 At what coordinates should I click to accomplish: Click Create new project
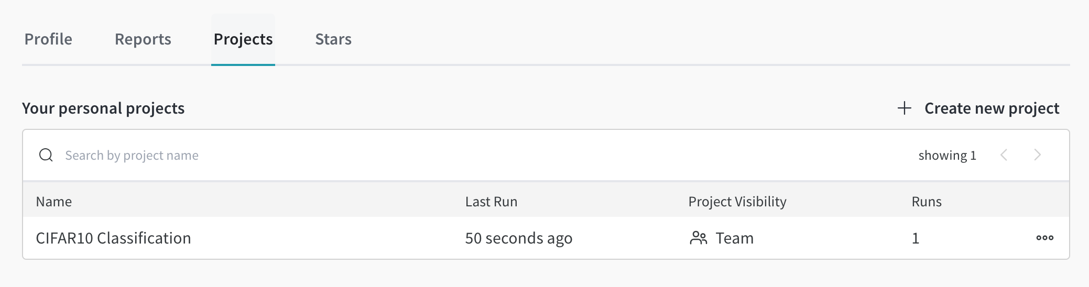coord(979,108)
